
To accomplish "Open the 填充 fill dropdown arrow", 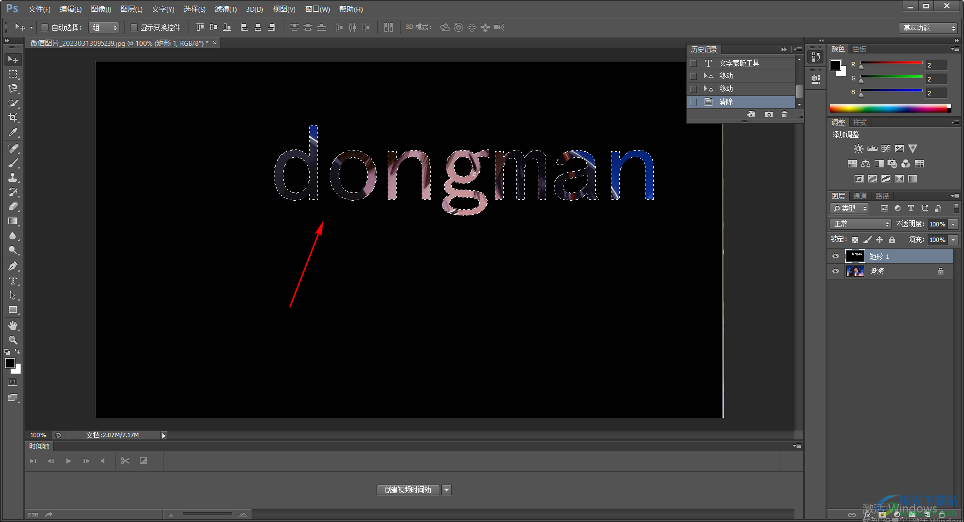I will coord(953,240).
